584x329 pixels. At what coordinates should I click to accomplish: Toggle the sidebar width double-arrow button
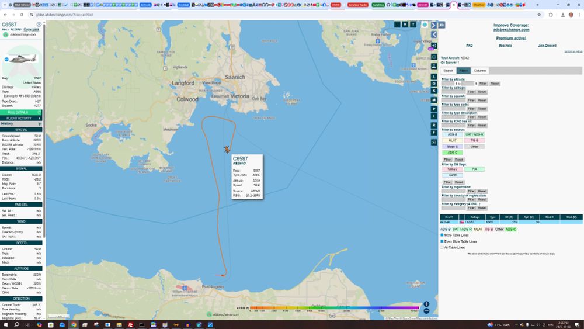[x=442, y=25]
